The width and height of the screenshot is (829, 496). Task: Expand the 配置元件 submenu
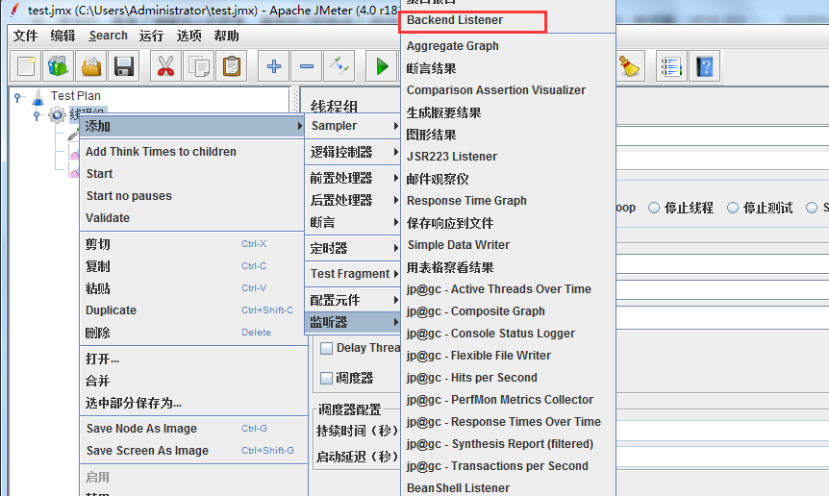[x=352, y=300]
